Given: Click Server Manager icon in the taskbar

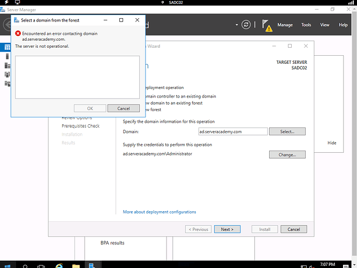Looking at the screenshot, I should coord(92,265).
